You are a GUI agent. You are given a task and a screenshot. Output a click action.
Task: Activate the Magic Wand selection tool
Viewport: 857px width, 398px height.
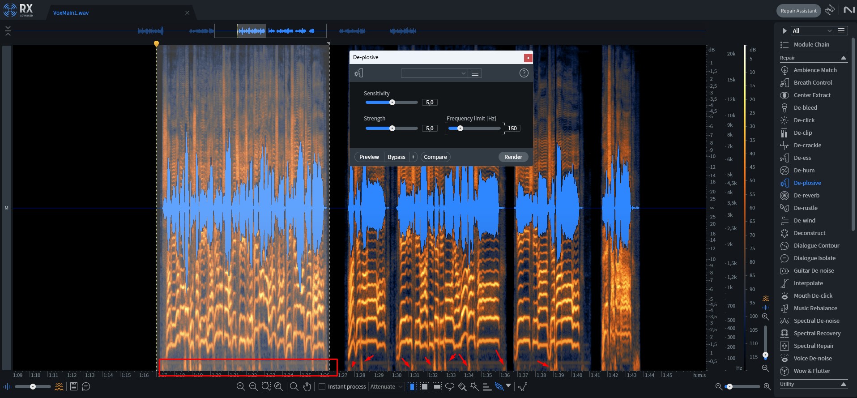[474, 386]
